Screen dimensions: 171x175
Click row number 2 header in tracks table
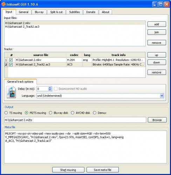[6, 65]
